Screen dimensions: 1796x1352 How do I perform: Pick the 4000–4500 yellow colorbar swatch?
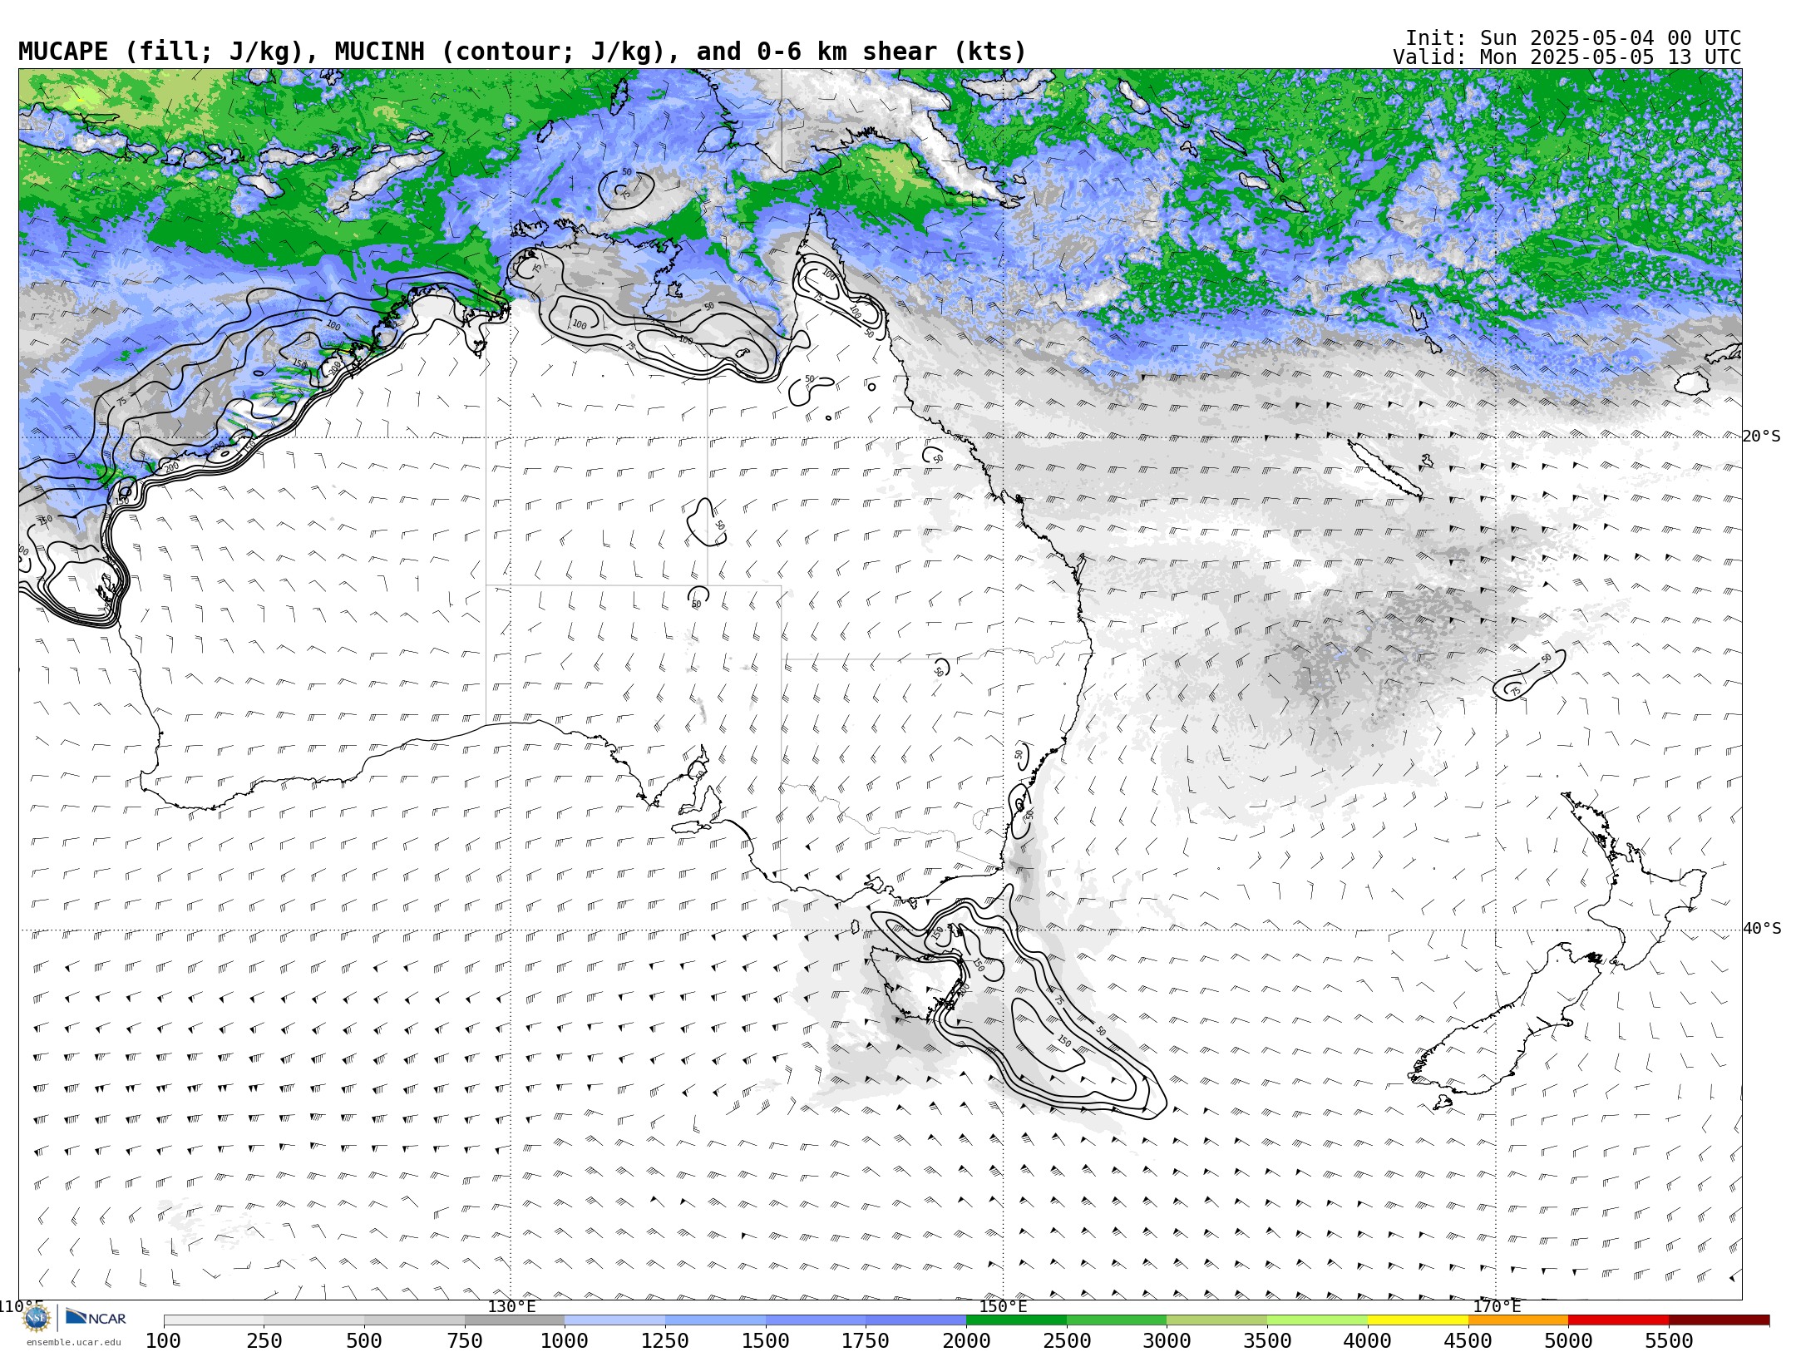pos(1418,1320)
